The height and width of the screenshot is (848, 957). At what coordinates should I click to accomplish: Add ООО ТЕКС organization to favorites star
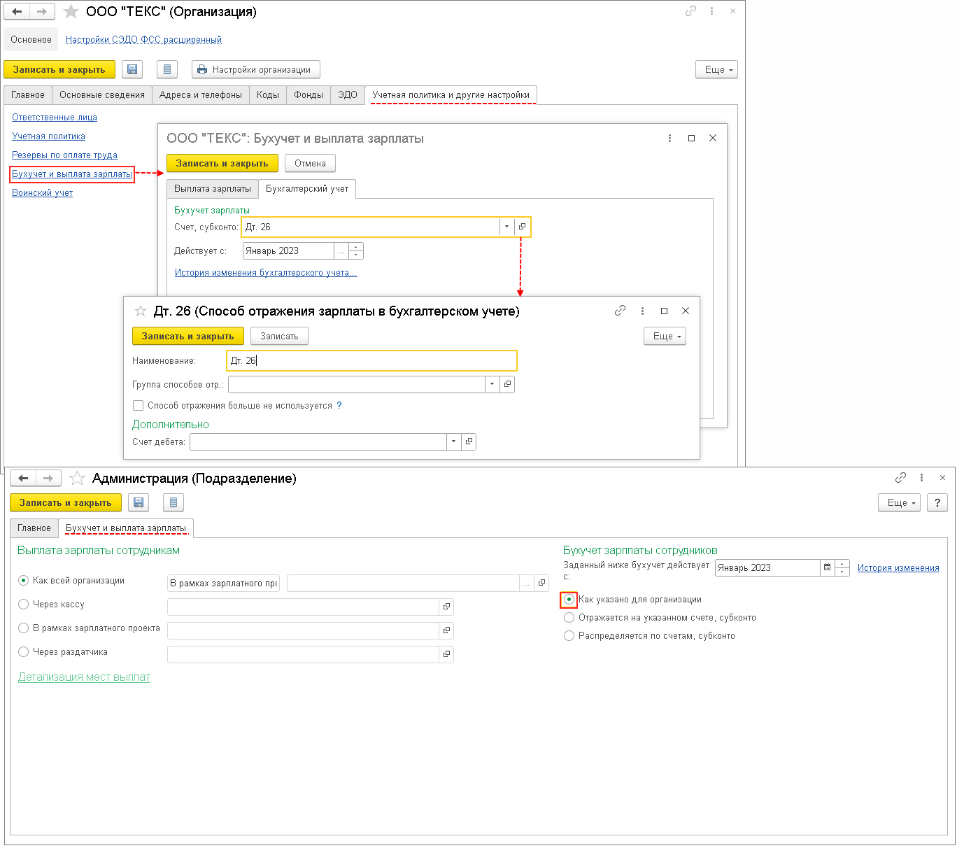pos(71,12)
